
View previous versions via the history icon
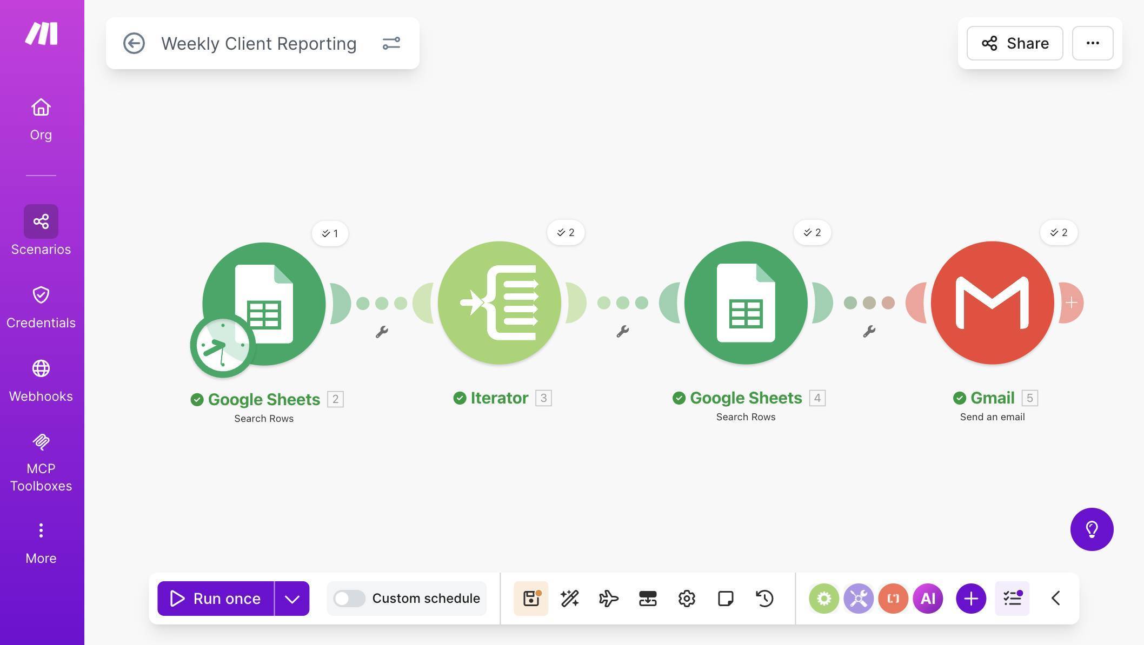(764, 598)
